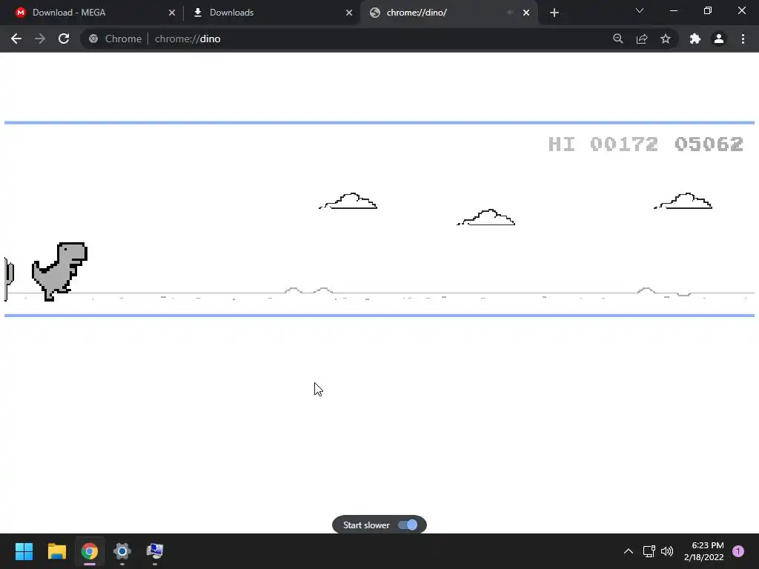The height and width of the screenshot is (569, 759).
Task: Open File Explorer from the taskbar
Action: tap(56, 551)
